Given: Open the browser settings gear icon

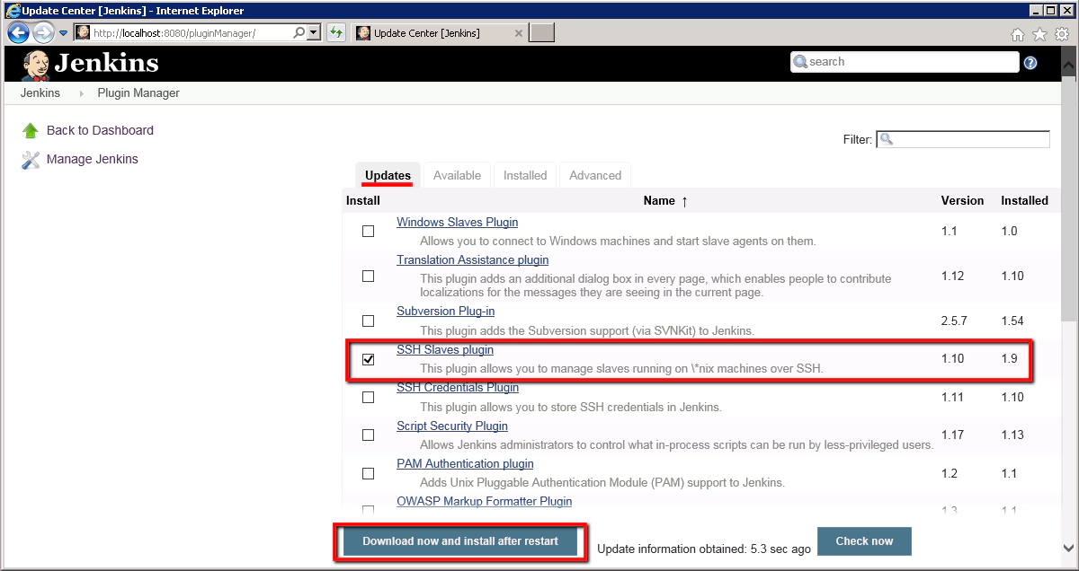Looking at the screenshot, I should pos(1061,34).
